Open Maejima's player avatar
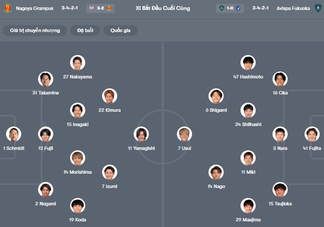The image size is (324, 227). [248, 206]
